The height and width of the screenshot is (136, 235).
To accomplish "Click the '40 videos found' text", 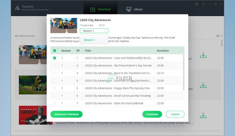I will (x=24, y=36).
